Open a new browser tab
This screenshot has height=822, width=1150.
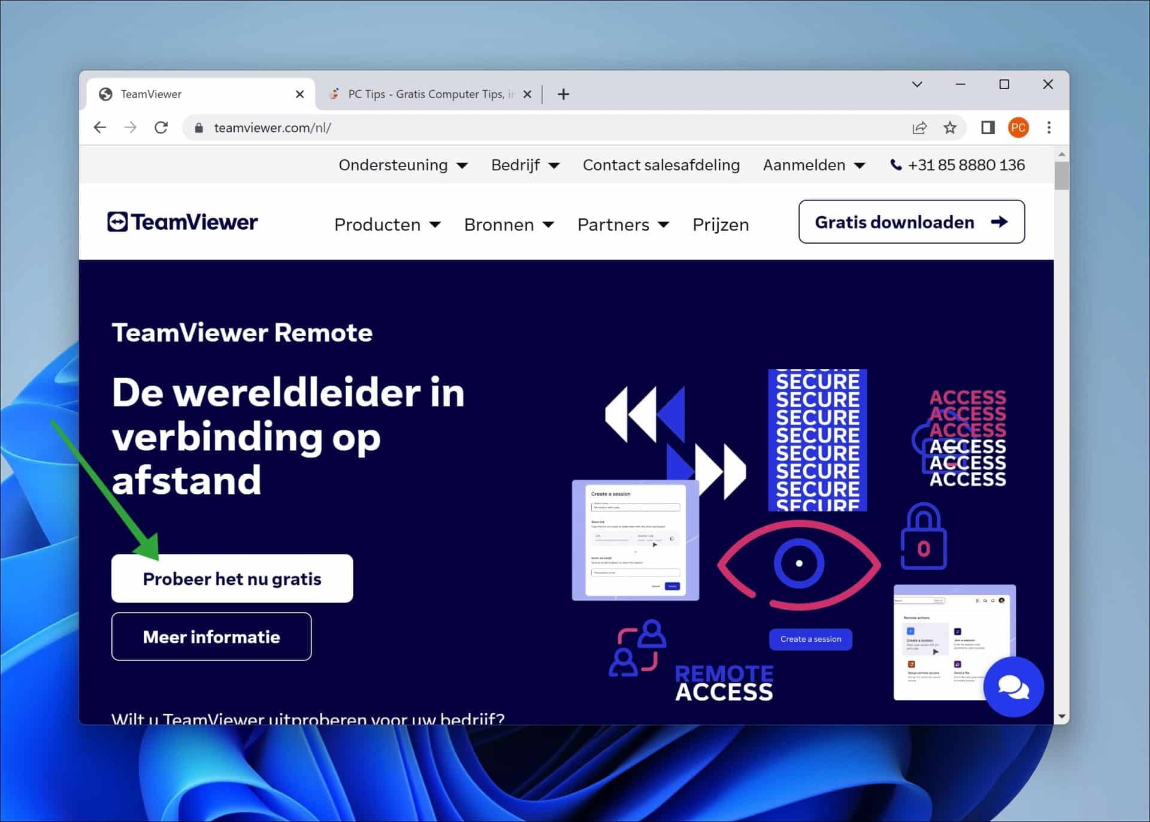pos(563,94)
